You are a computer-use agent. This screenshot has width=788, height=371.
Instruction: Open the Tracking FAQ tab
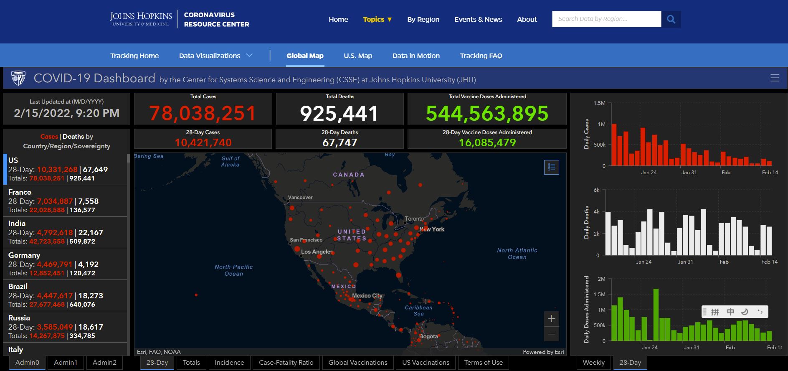click(481, 56)
